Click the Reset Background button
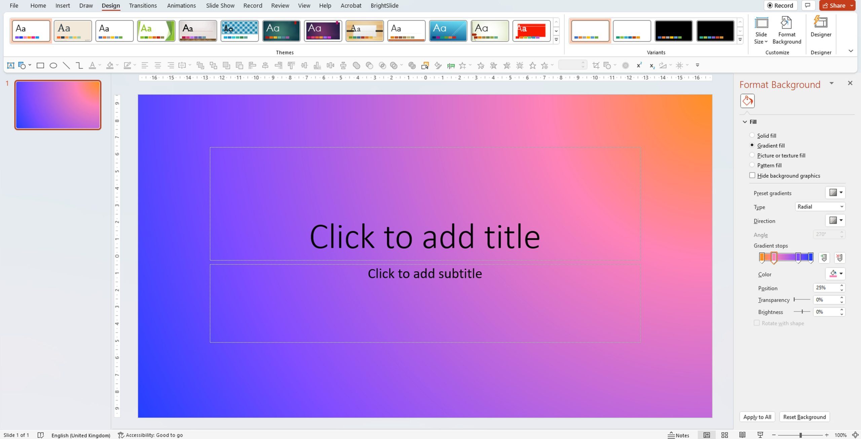This screenshot has height=439, width=861. coord(804,416)
